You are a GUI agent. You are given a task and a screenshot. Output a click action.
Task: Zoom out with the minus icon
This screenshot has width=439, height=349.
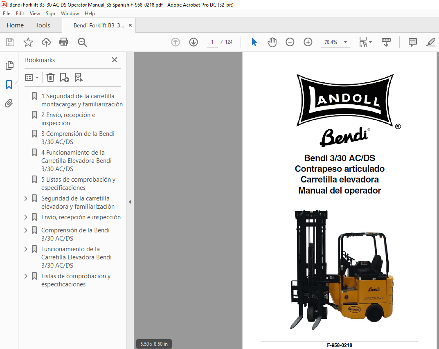pyautogui.click(x=290, y=42)
